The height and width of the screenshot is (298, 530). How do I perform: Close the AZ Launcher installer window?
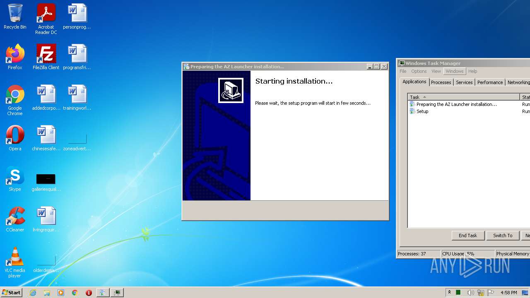[x=384, y=67]
